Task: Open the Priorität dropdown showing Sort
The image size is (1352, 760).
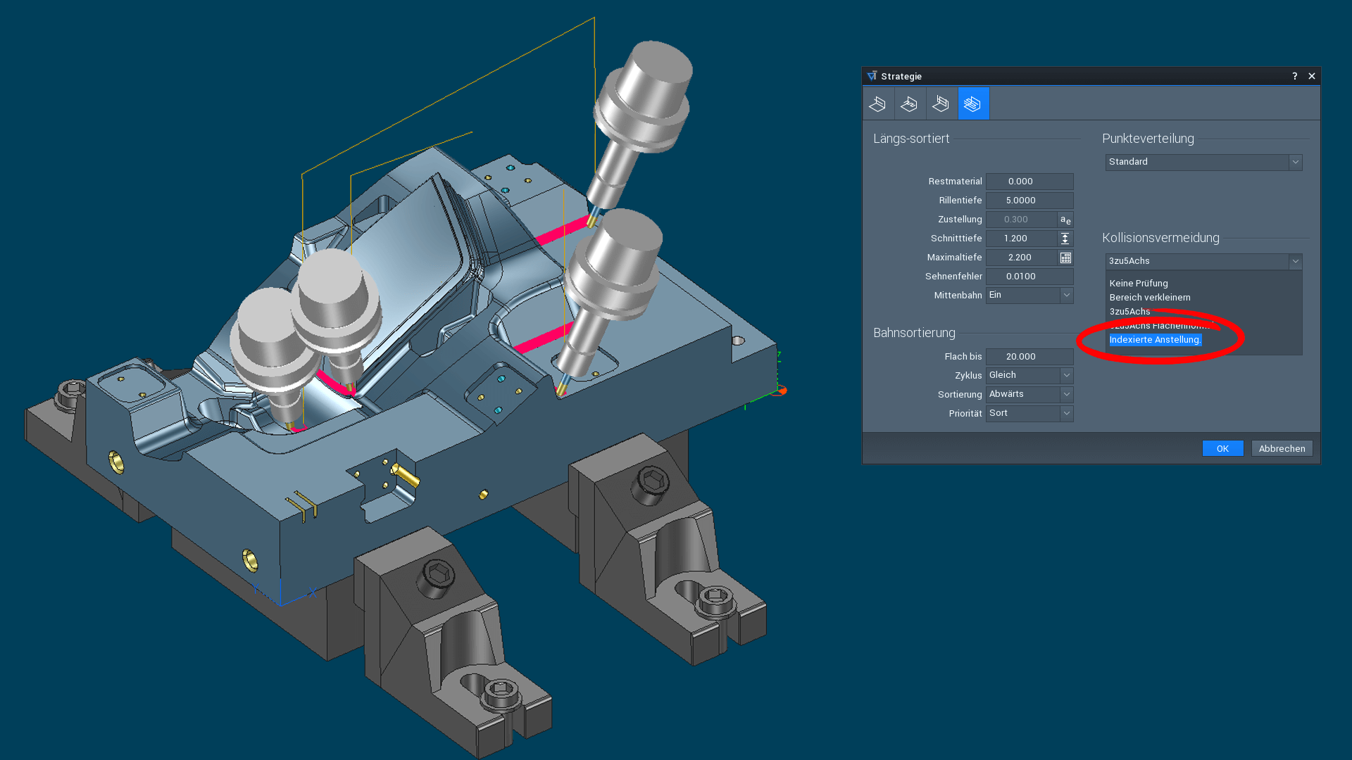Action: [x=1066, y=413]
